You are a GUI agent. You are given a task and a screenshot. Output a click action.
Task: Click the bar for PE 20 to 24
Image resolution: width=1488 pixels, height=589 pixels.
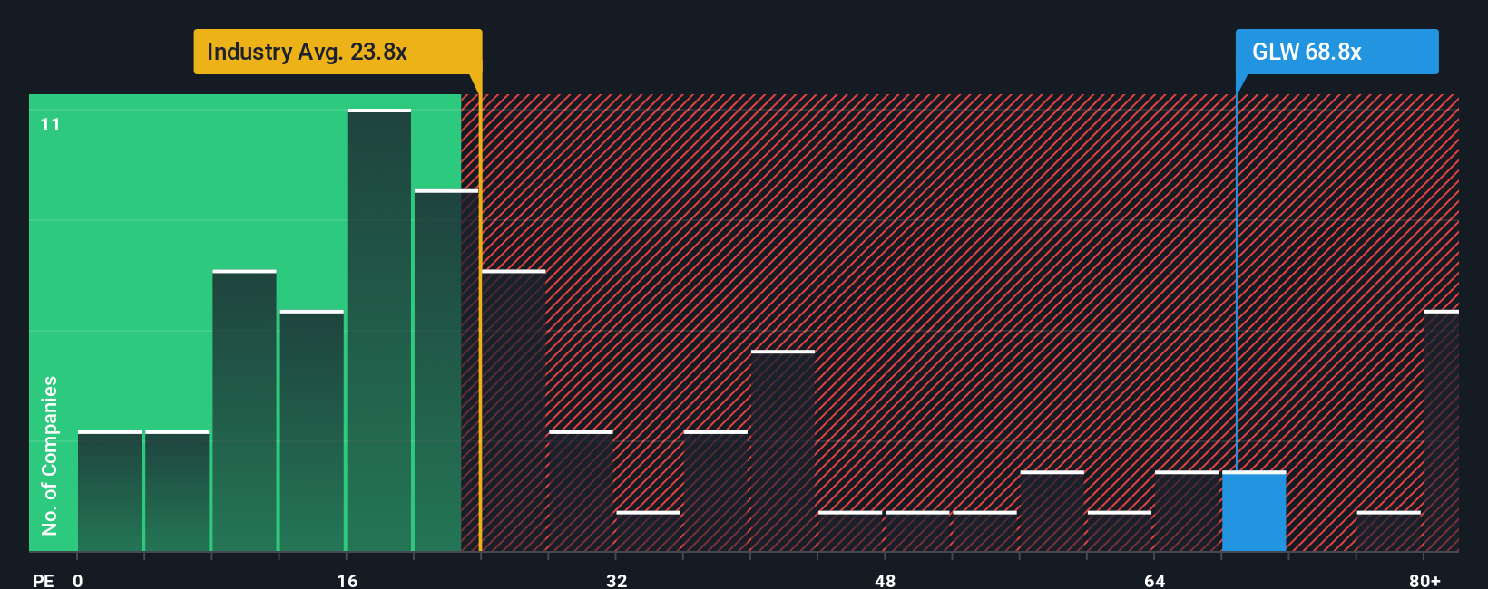pyautogui.click(x=446, y=371)
